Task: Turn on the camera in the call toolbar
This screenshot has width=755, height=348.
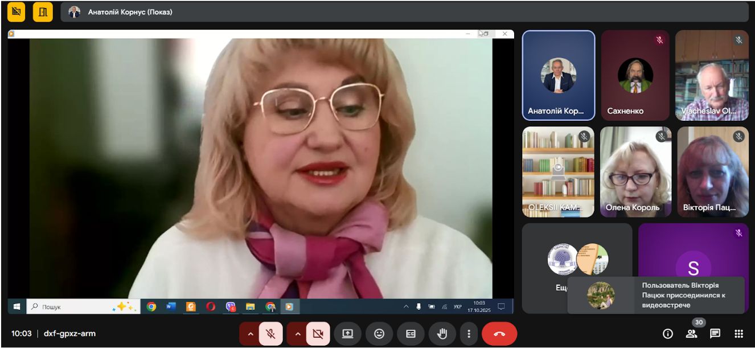Action: [x=318, y=334]
